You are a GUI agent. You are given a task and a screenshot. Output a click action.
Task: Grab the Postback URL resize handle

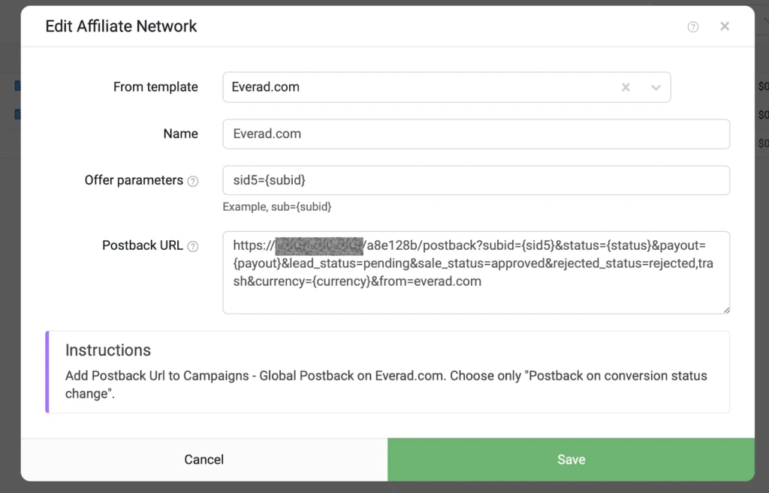[726, 310]
